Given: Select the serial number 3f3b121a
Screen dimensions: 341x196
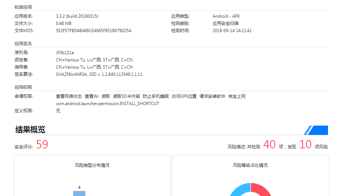Looking at the screenshot, I should coord(65,53).
